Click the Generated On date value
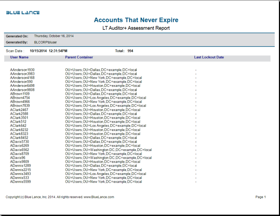 point(54,36)
